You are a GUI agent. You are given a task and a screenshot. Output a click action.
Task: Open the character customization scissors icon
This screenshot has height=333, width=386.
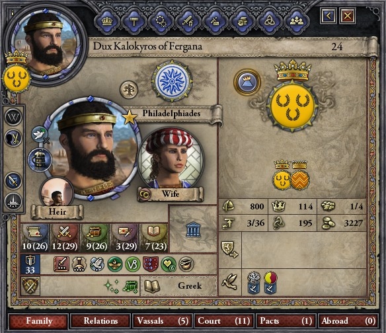[x=13, y=138]
